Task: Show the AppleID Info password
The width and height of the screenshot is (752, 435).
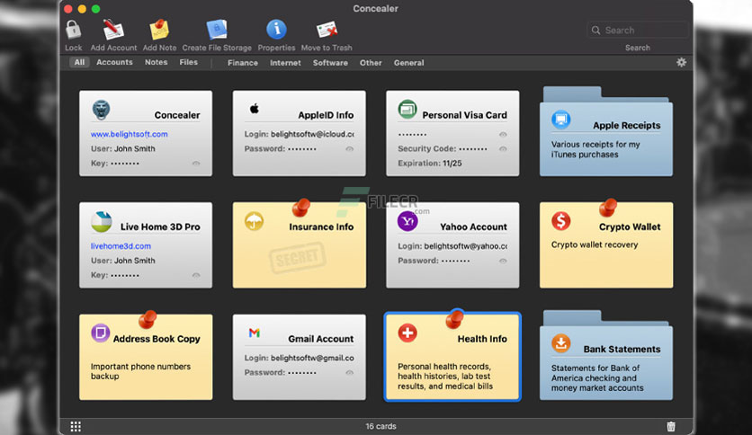Action: 350,149
